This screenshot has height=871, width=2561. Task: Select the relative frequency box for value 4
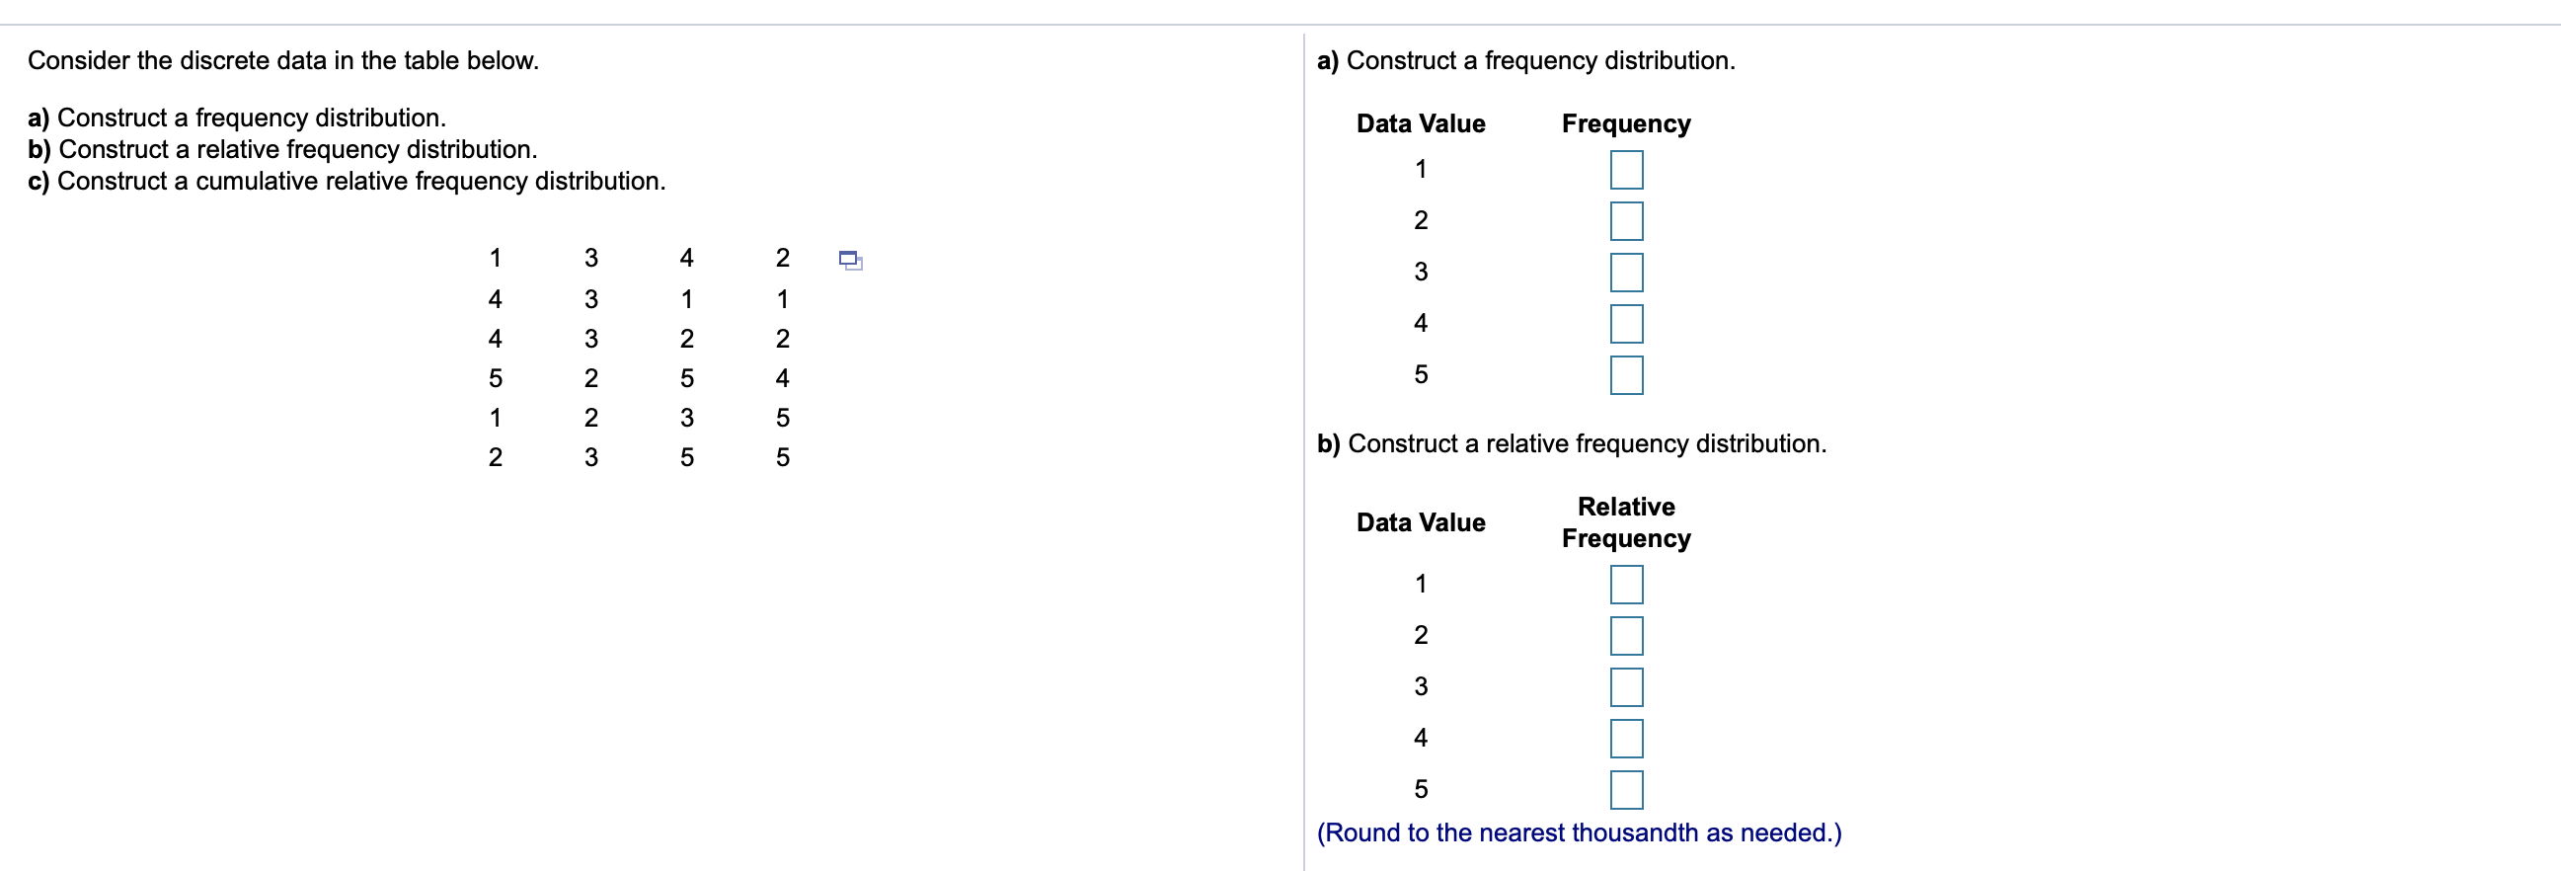(x=1627, y=738)
